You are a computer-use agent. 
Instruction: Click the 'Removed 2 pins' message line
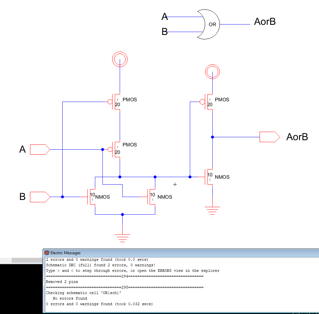pyautogui.click(x=62, y=282)
